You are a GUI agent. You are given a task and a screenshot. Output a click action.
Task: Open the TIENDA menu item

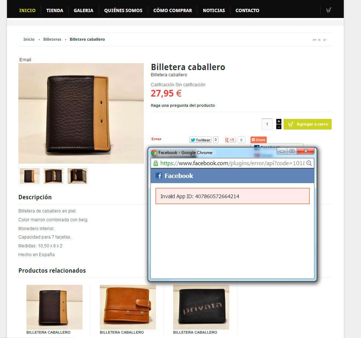coord(55,10)
